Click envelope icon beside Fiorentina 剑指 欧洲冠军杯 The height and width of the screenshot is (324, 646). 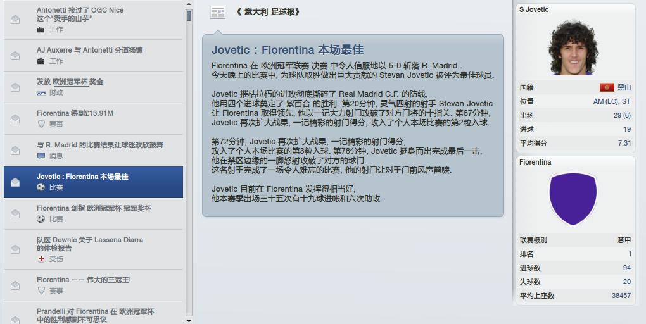[x=15, y=214]
